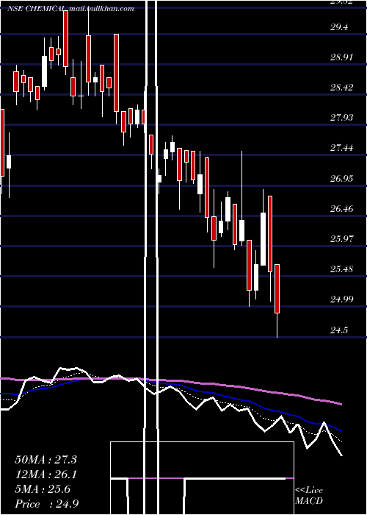Viewport: 367px width, 515px height.
Task: Click the Price : 24.9 reading
Action: click(46, 504)
